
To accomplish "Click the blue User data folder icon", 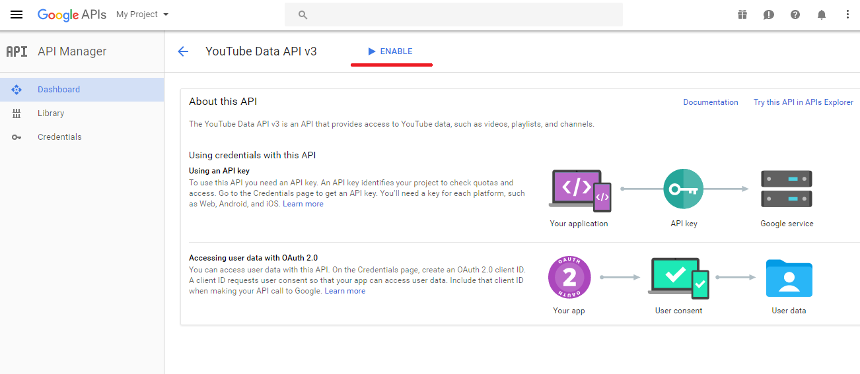I will pyautogui.click(x=789, y=278).
